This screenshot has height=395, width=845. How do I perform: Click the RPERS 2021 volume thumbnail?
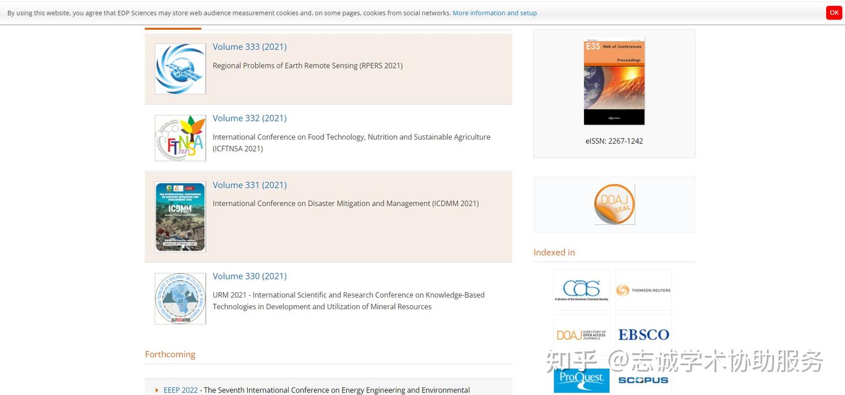pos(180,69)
